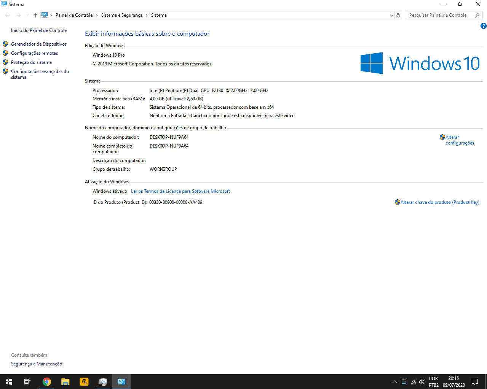Image resolution: width=487 pixels, height=389 pixels.
Task: Expand chevron after Painel de Controle breadcrumb
Action: 97,15
